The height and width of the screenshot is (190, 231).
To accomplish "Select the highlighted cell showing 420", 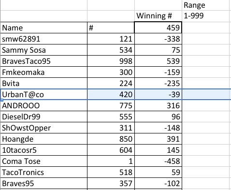I will click(x=111, y=94).
